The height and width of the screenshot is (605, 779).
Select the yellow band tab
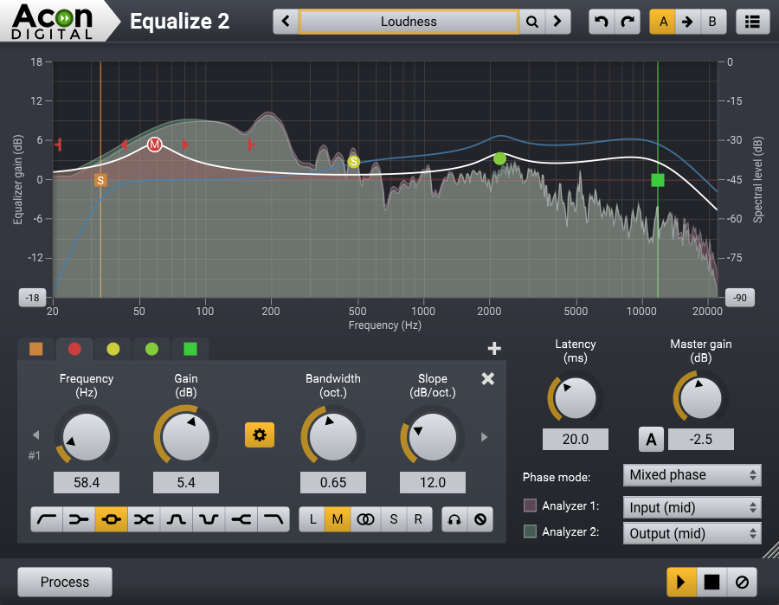113,349
